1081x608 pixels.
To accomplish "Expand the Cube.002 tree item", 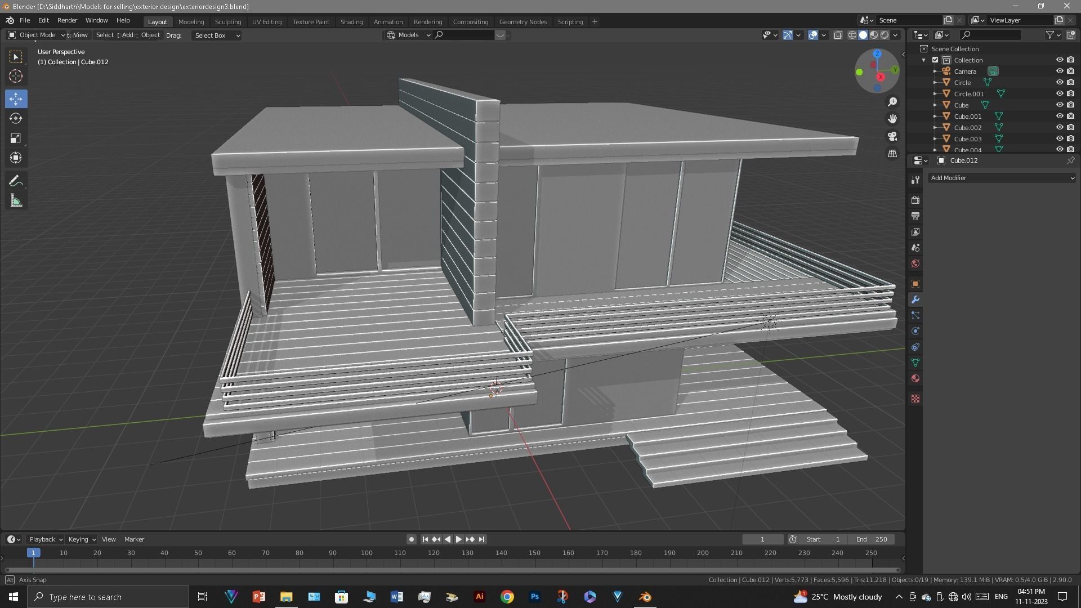I will (935, 127).
